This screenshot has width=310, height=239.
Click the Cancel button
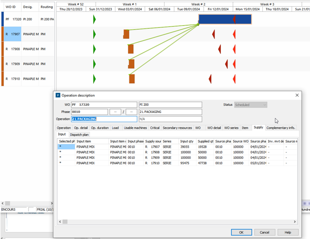265,232
